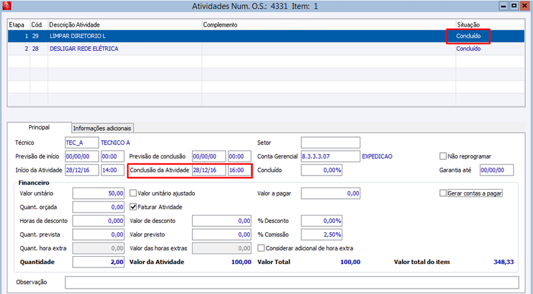Click the Valor unitário field 50,00
The width and height of the screenshot is (533, 294).
coord(98,193)
